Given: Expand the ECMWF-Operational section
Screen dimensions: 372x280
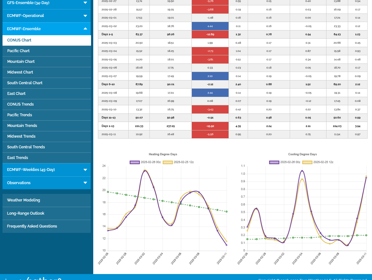Looking at the screenshot, I should pos(46,16).
